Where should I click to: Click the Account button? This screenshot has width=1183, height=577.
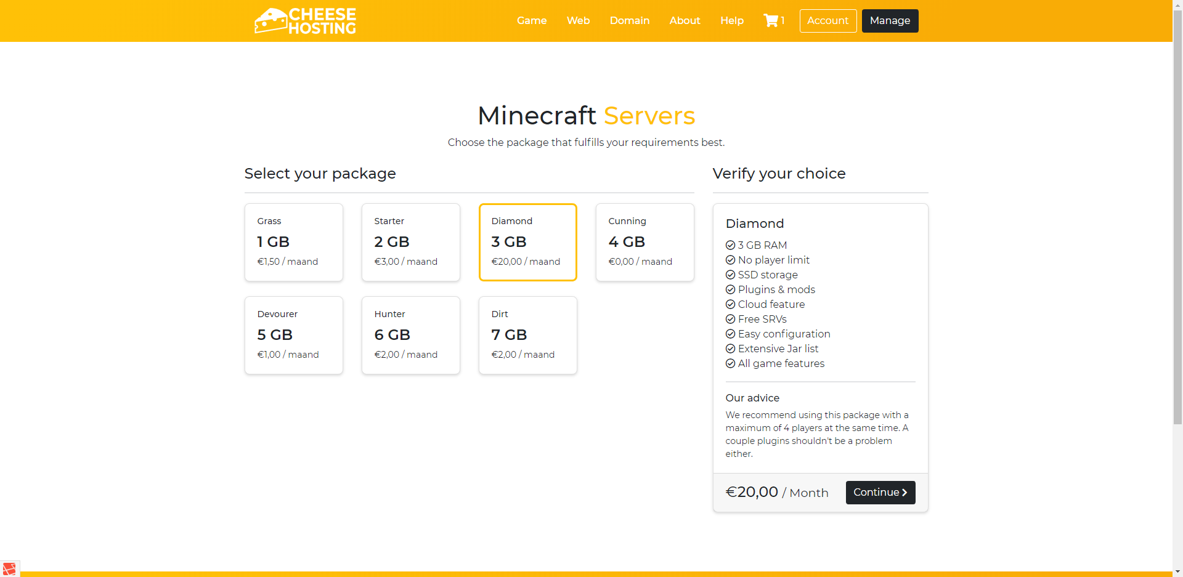[x=827, y=20]
